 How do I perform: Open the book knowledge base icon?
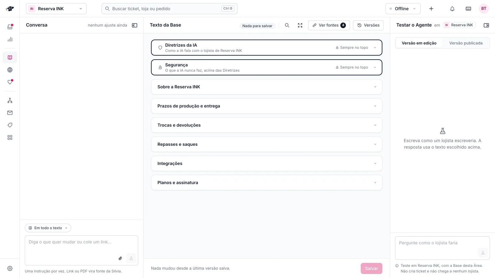10,57
